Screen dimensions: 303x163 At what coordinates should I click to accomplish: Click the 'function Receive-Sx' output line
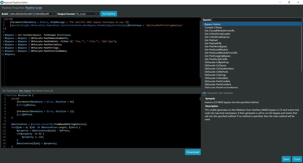coord(20,95)
